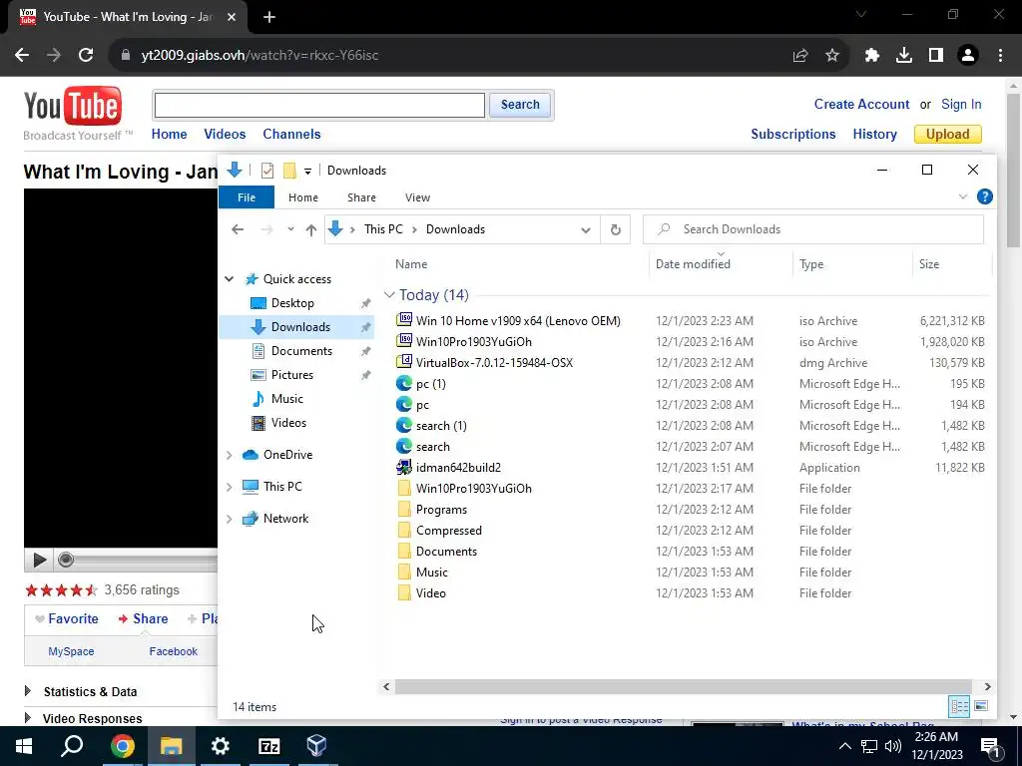Select Documents in Quick access
The height and width of the screenshot is (766, 1022).
click(x=301, y=351)
